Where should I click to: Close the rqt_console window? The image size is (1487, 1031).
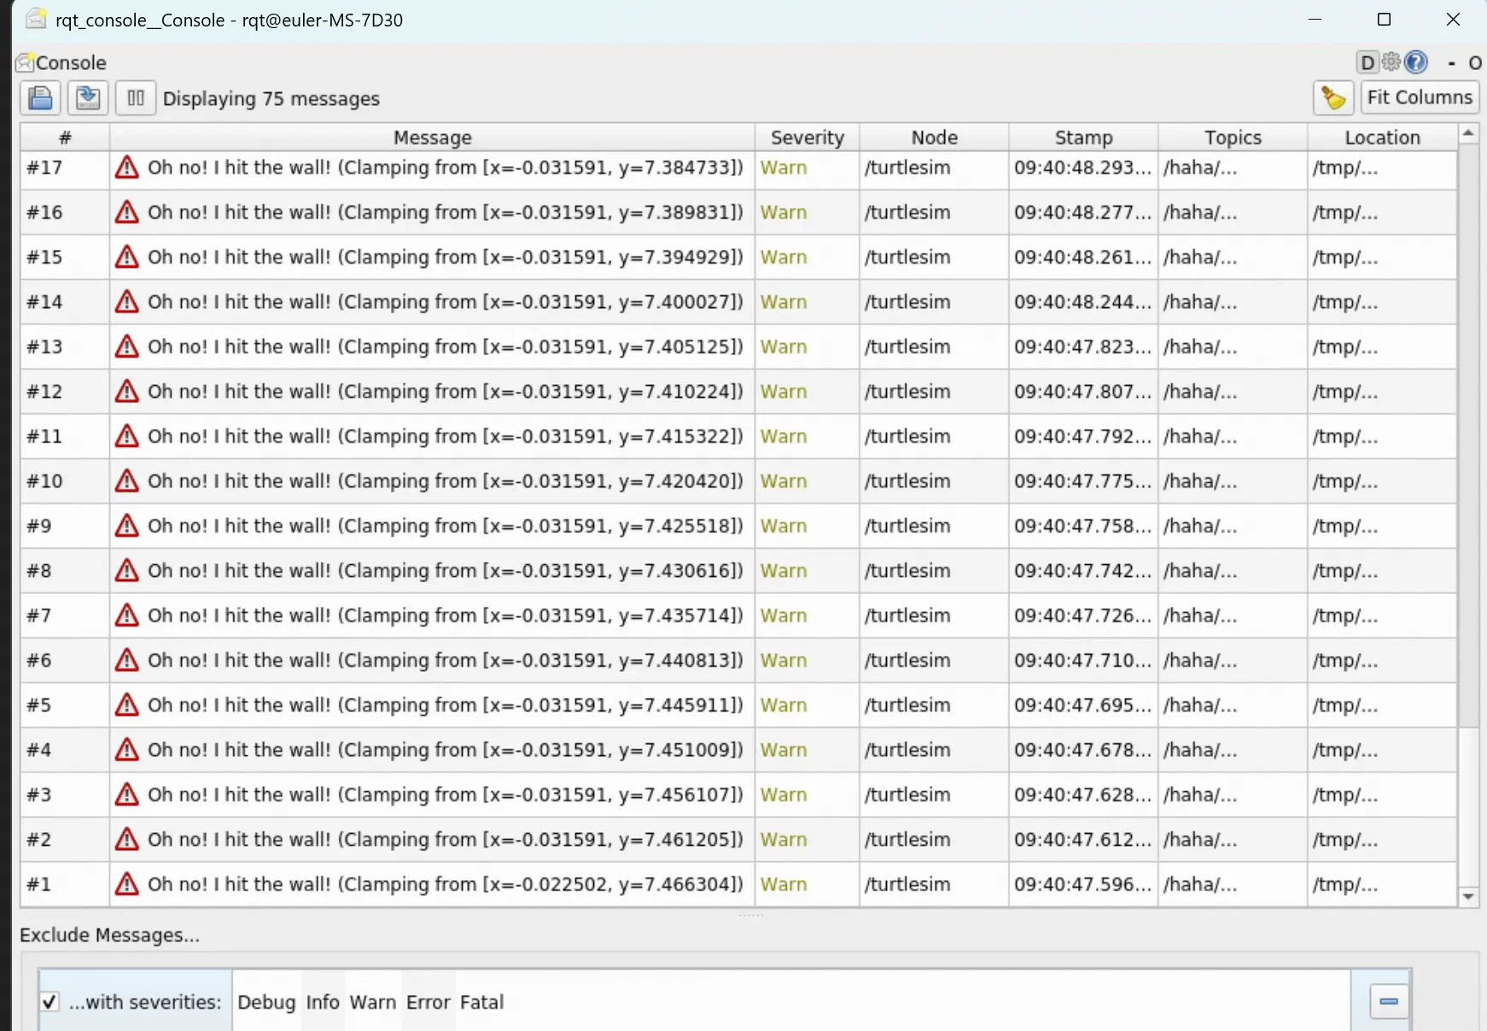(1453, 19)
